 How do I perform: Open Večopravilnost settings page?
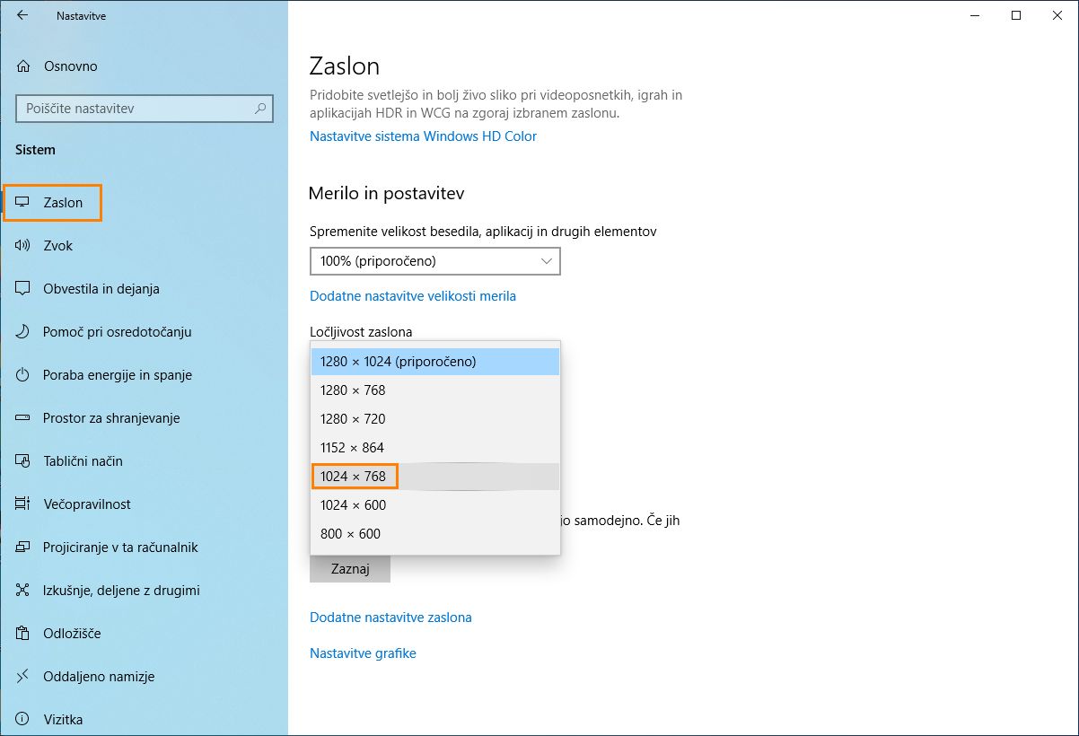click(x=87, y=504)
